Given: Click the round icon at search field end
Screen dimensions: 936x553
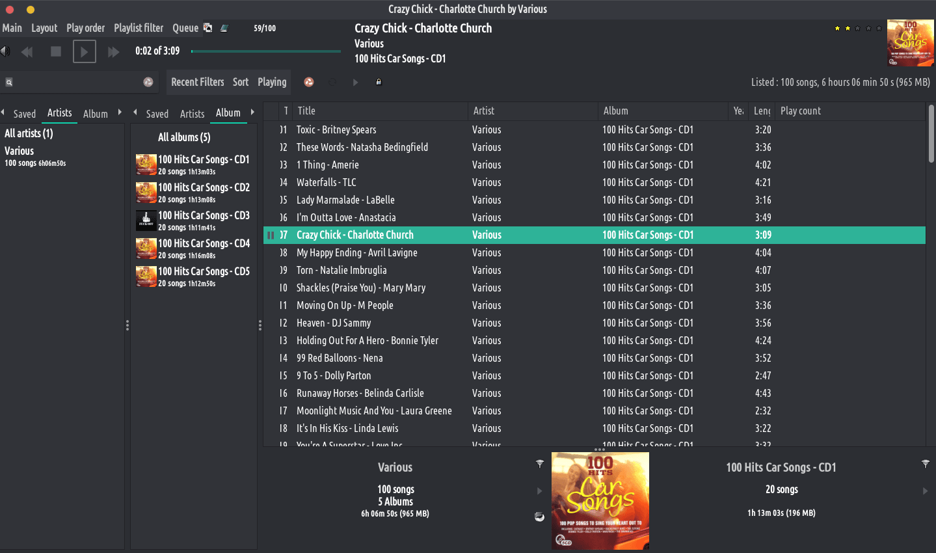Looking at the screenshot, I should tap(148, 82).
